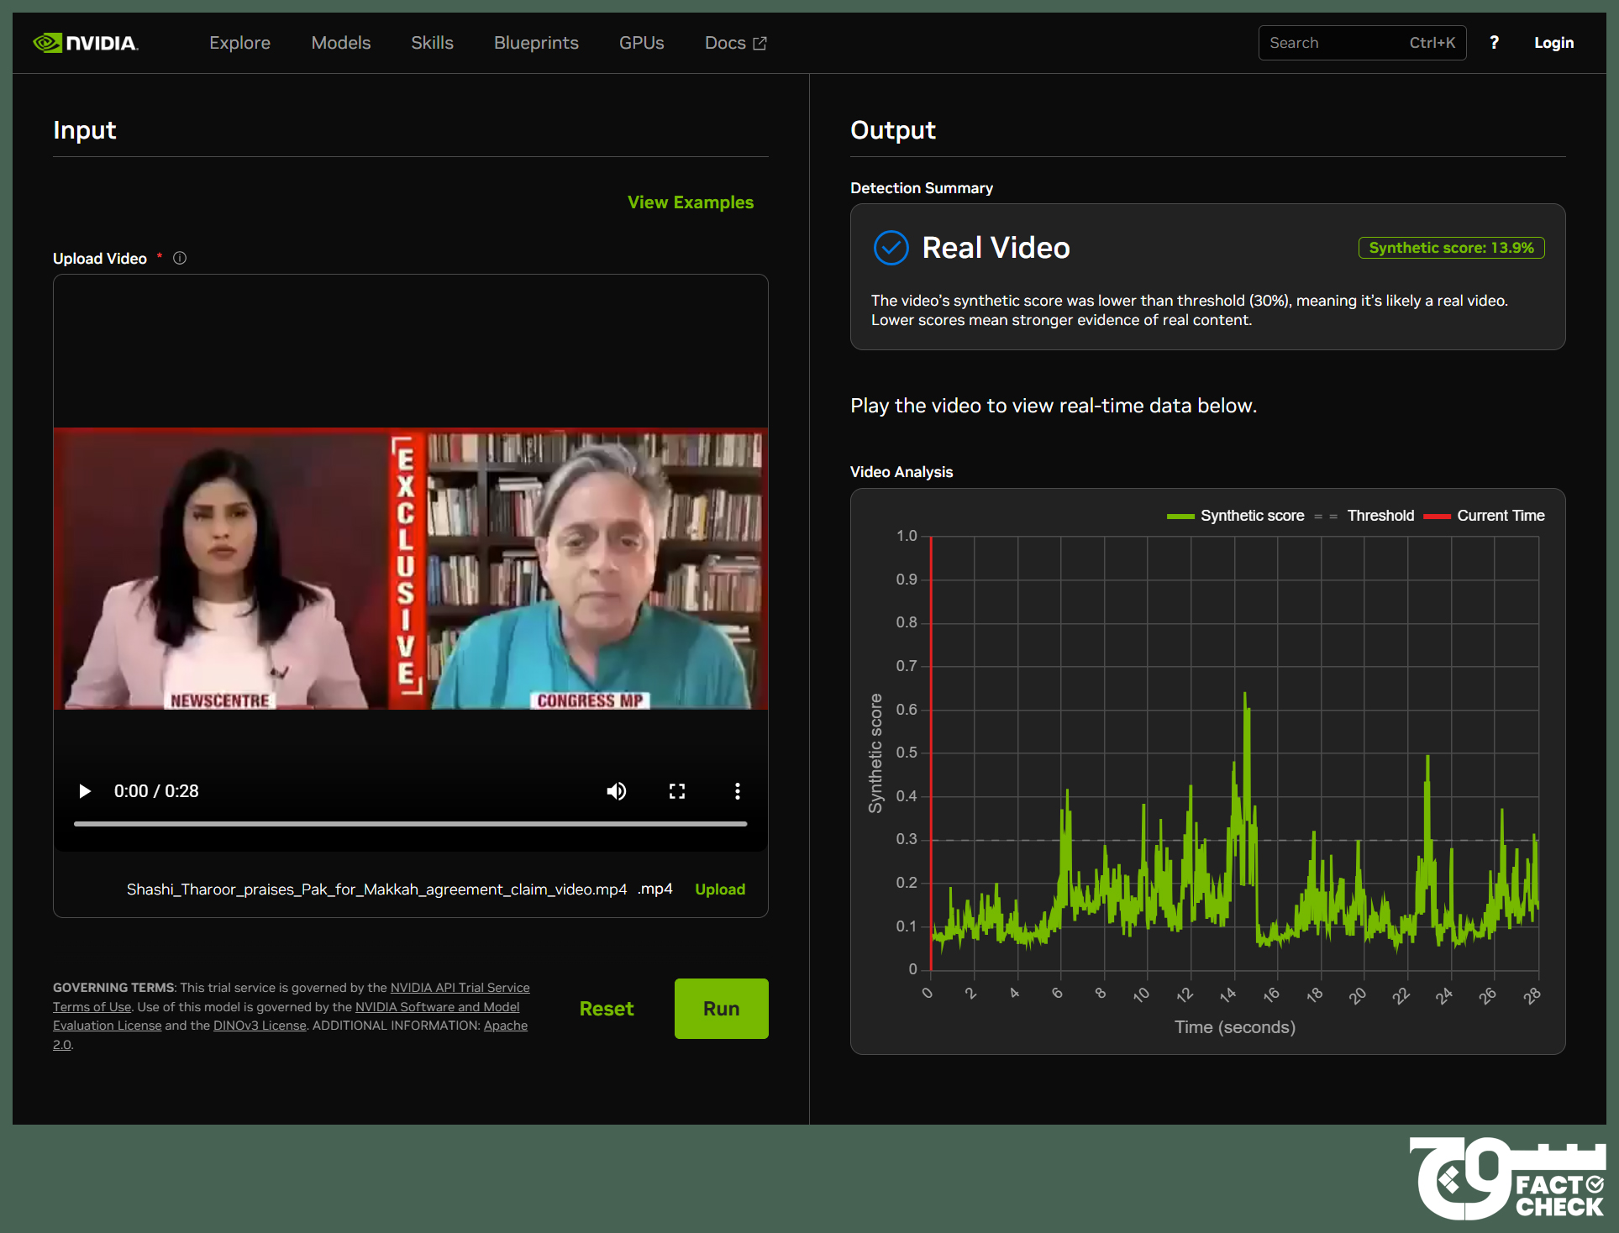Enter fullscreen video mode

tap(677, 791)
